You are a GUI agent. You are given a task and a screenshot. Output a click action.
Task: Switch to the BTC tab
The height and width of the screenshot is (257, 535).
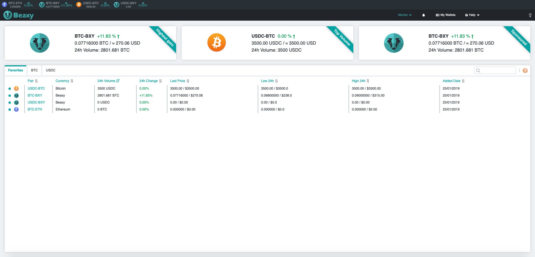pyautogui.click(x=34, y=70)
